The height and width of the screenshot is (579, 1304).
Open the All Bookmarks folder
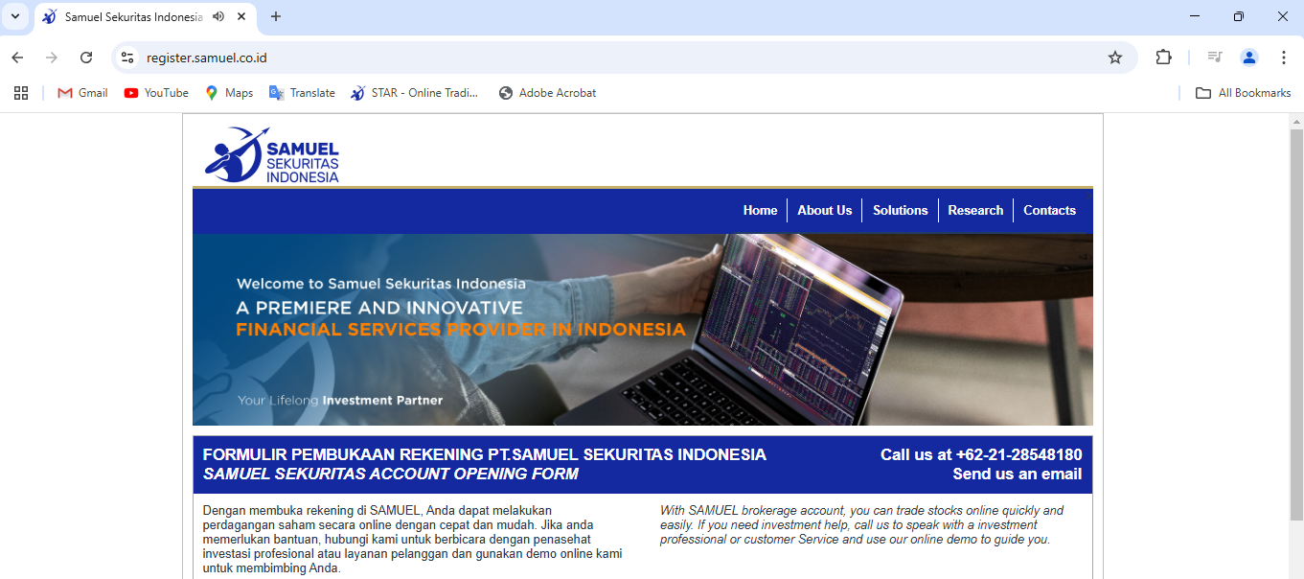click(1244, 93)
